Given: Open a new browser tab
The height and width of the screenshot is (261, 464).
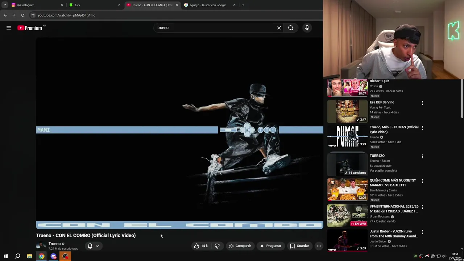Looking at the screenshot, I should coord(243,5).
